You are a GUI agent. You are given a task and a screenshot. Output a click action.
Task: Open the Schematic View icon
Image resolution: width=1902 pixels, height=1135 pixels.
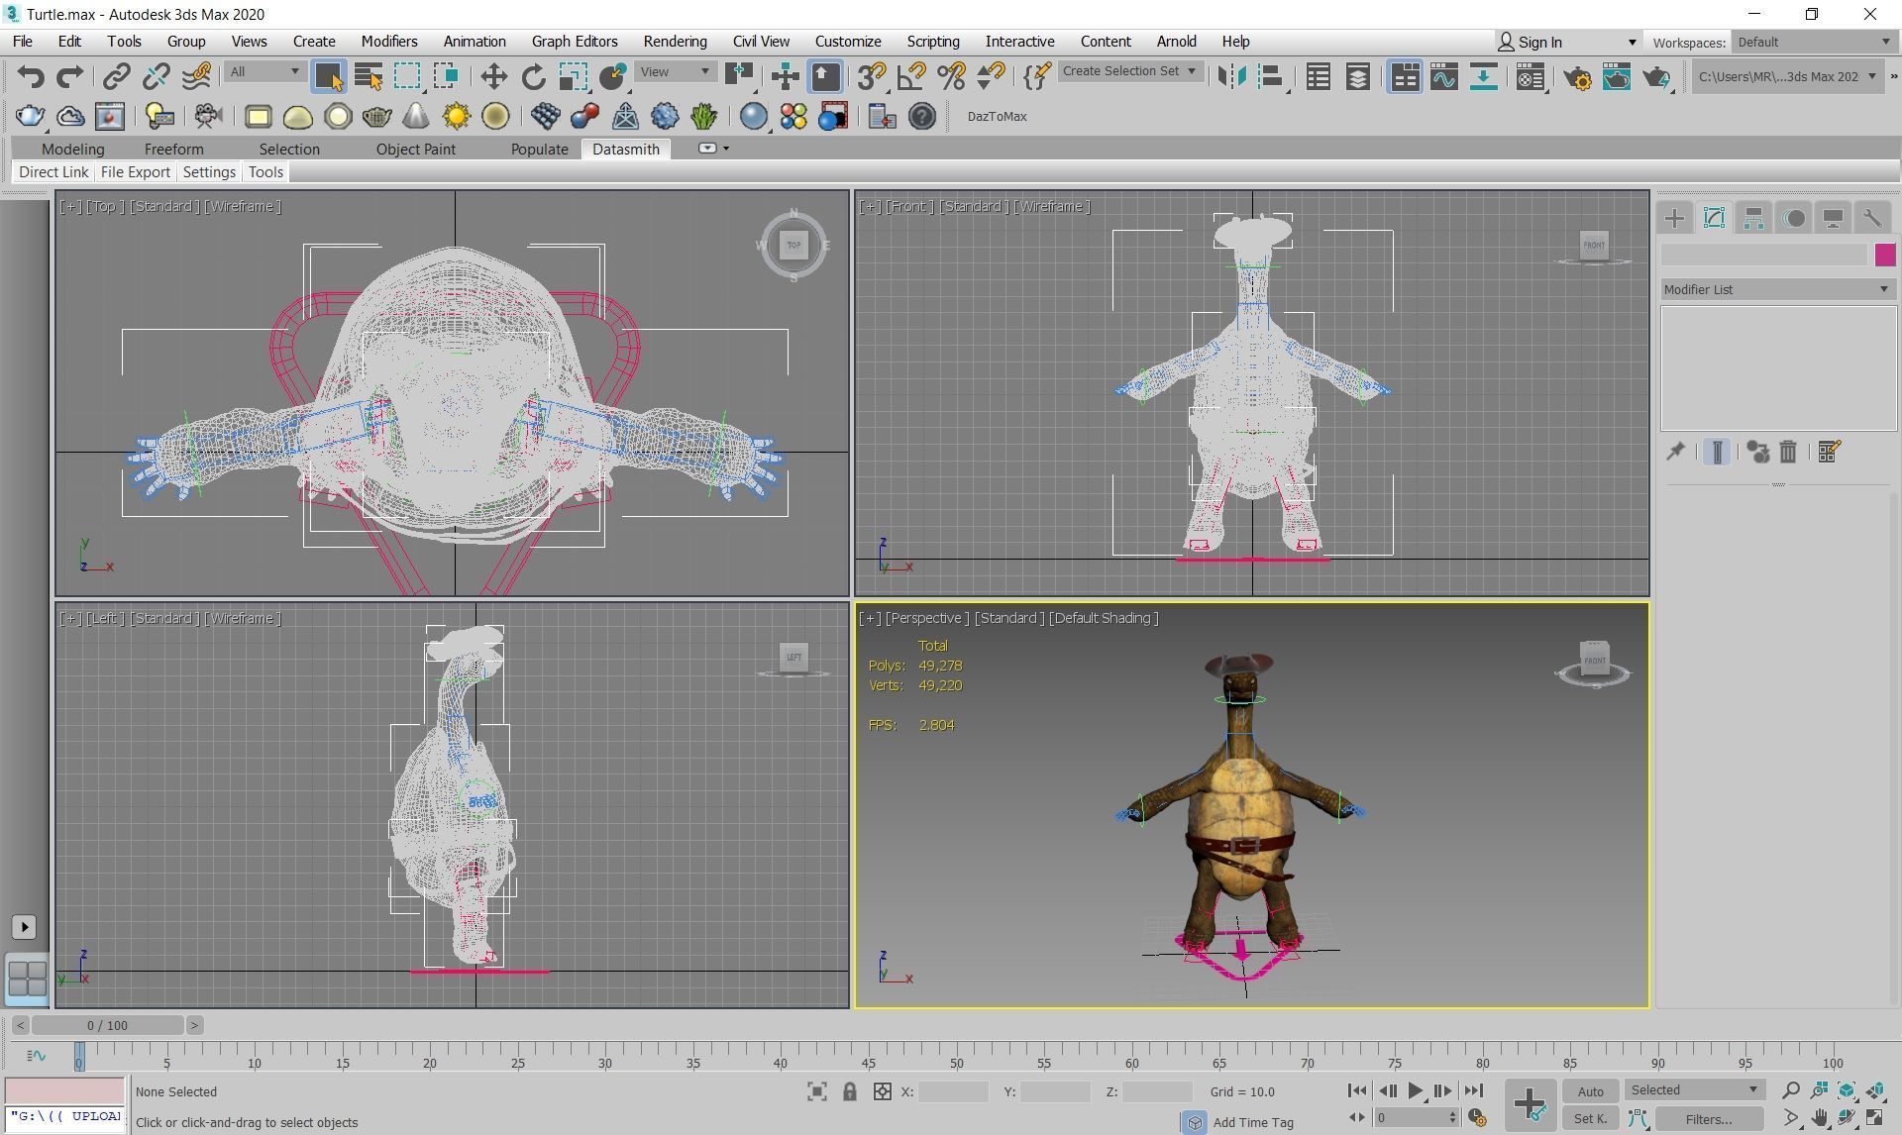click(x=1483, y=76)
